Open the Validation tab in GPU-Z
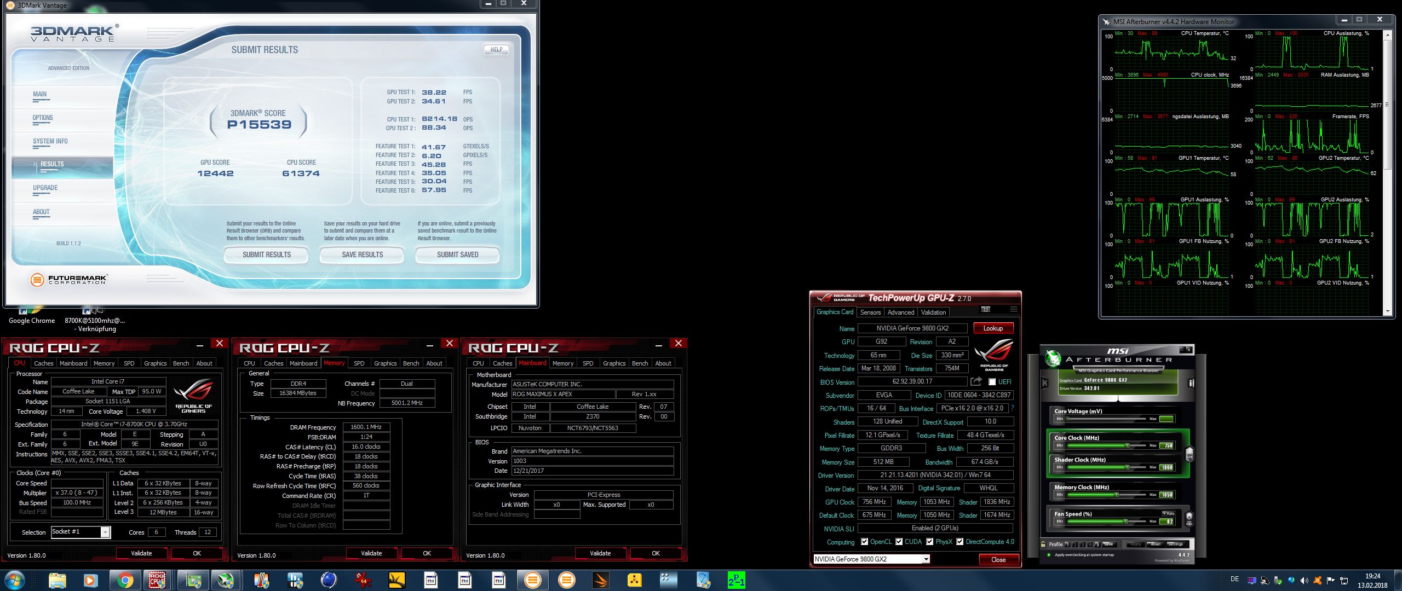Image resolution: width=1402 pixels, height=591 pixels. [x=933, y=312]
